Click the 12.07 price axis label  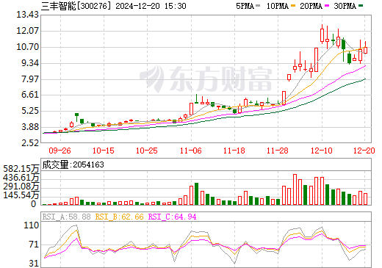click(27, 31)
